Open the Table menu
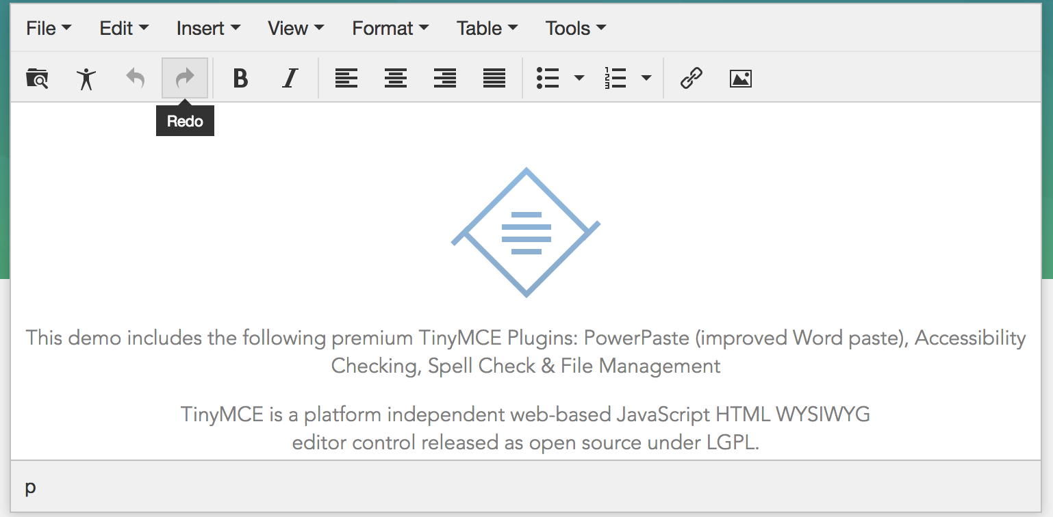Image resolution: width=1053 pixels, height=517 pixels. tap(487, 29)
